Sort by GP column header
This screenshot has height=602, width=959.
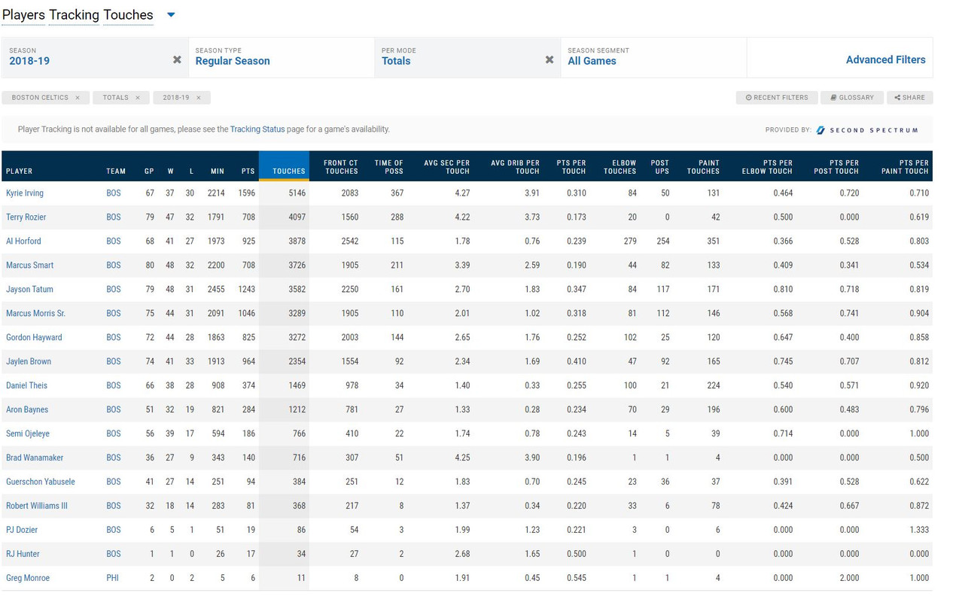point(149,172)
